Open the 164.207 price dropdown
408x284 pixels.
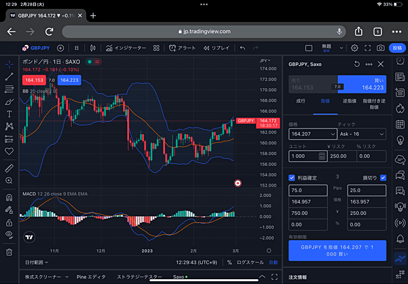pos(332,134)
